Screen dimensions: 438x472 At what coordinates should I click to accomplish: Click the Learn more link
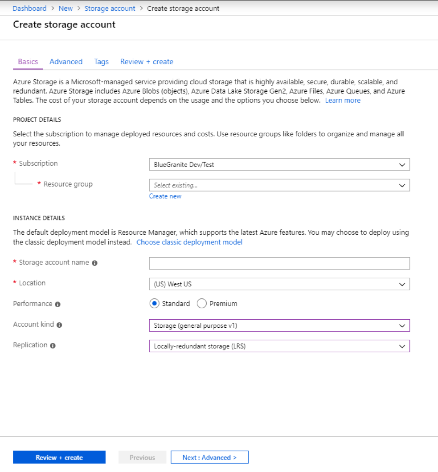tap(343, 100)
